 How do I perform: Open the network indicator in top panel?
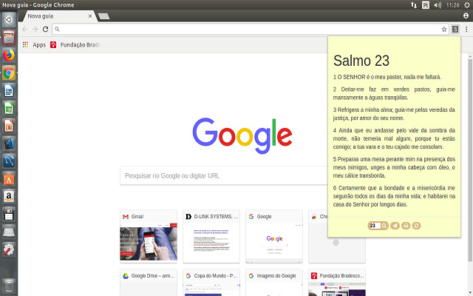pyautogui.click(x=414, y=5)
